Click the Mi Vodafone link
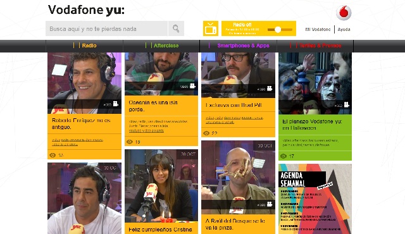 [x=318, y=30]
